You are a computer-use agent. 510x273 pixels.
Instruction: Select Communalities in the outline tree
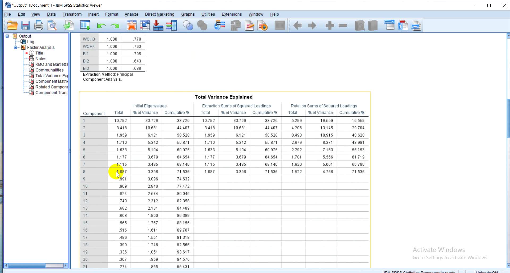49,70
